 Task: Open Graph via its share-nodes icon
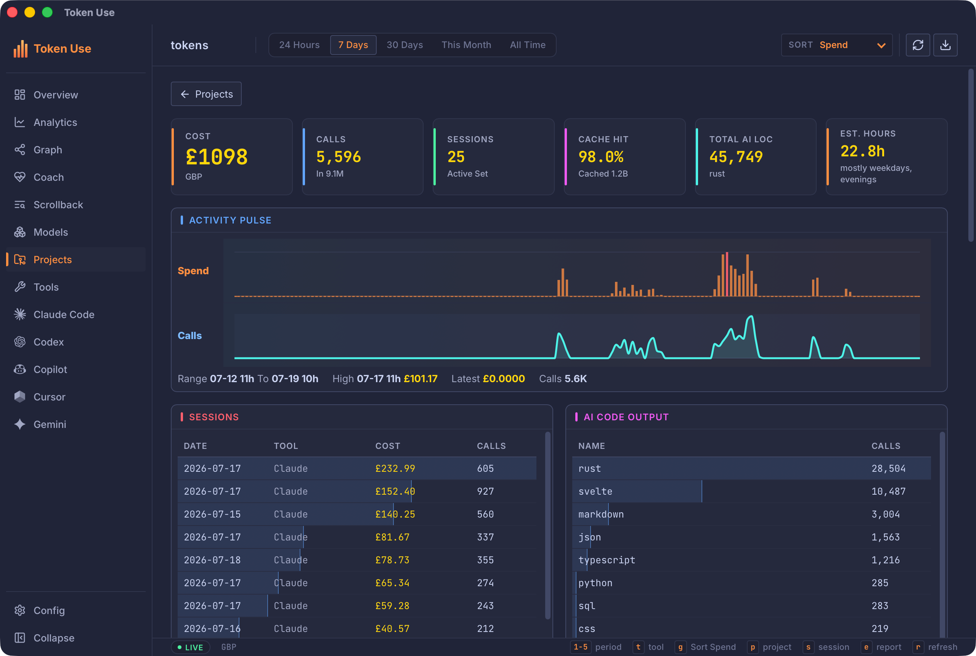coord(20,150)
